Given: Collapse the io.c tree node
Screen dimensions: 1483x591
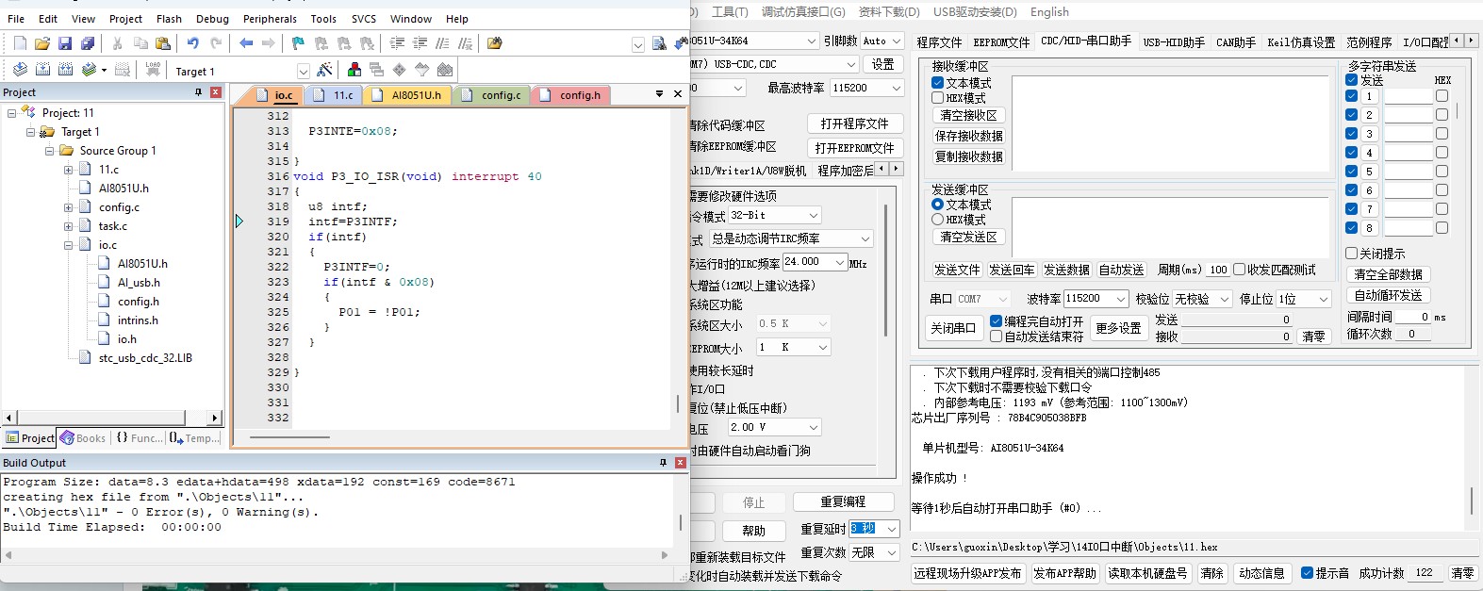Looking at the screenshot, I should pos(68,245).
